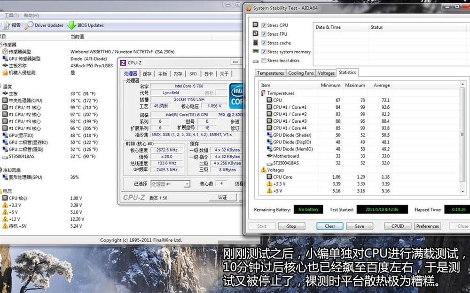The height and width of the screenshot is (293, 470).
Task: Click the 机箱入侵检测 lock icon
Action: pyautogui.click(x=5, y=72)
